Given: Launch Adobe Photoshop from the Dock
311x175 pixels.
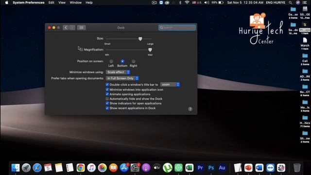Looking at the screenshot, I should pos(211,168).
